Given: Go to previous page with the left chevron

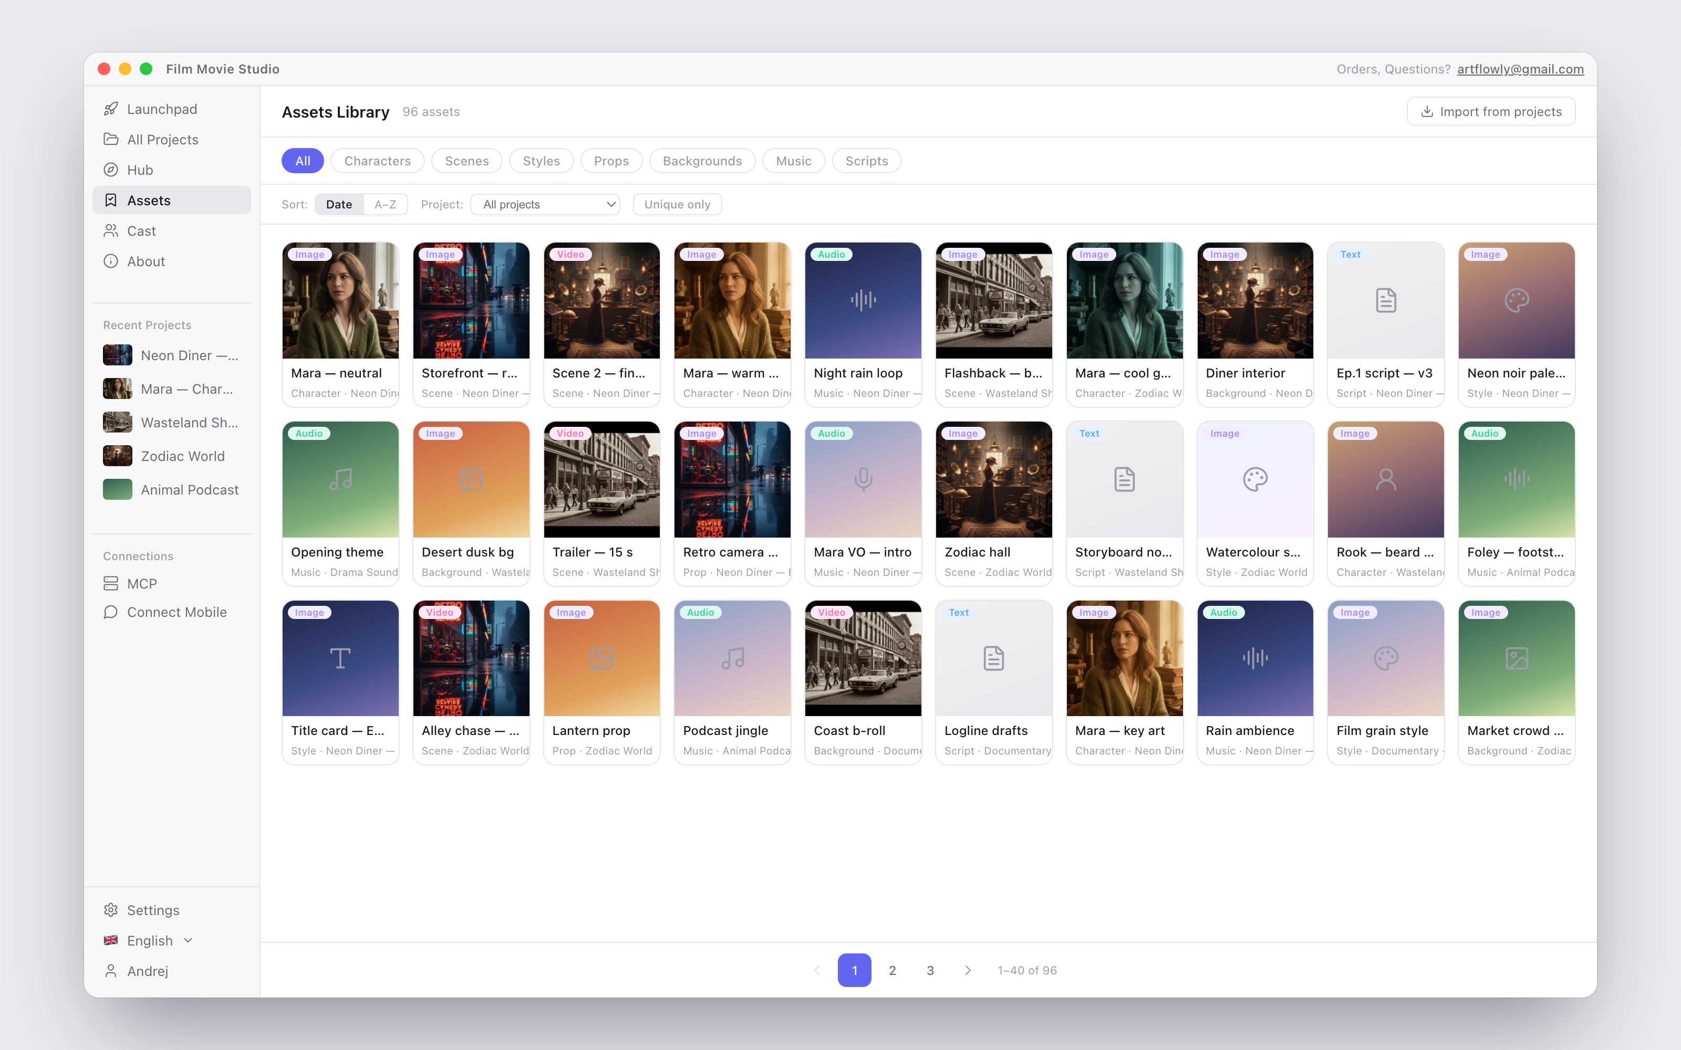Looking at the screenshot, I should [817, 970].
